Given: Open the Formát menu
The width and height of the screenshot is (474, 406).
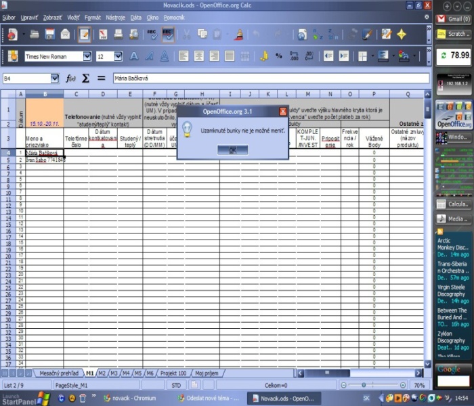Looking at the screenshot, I should click(93, 18).
